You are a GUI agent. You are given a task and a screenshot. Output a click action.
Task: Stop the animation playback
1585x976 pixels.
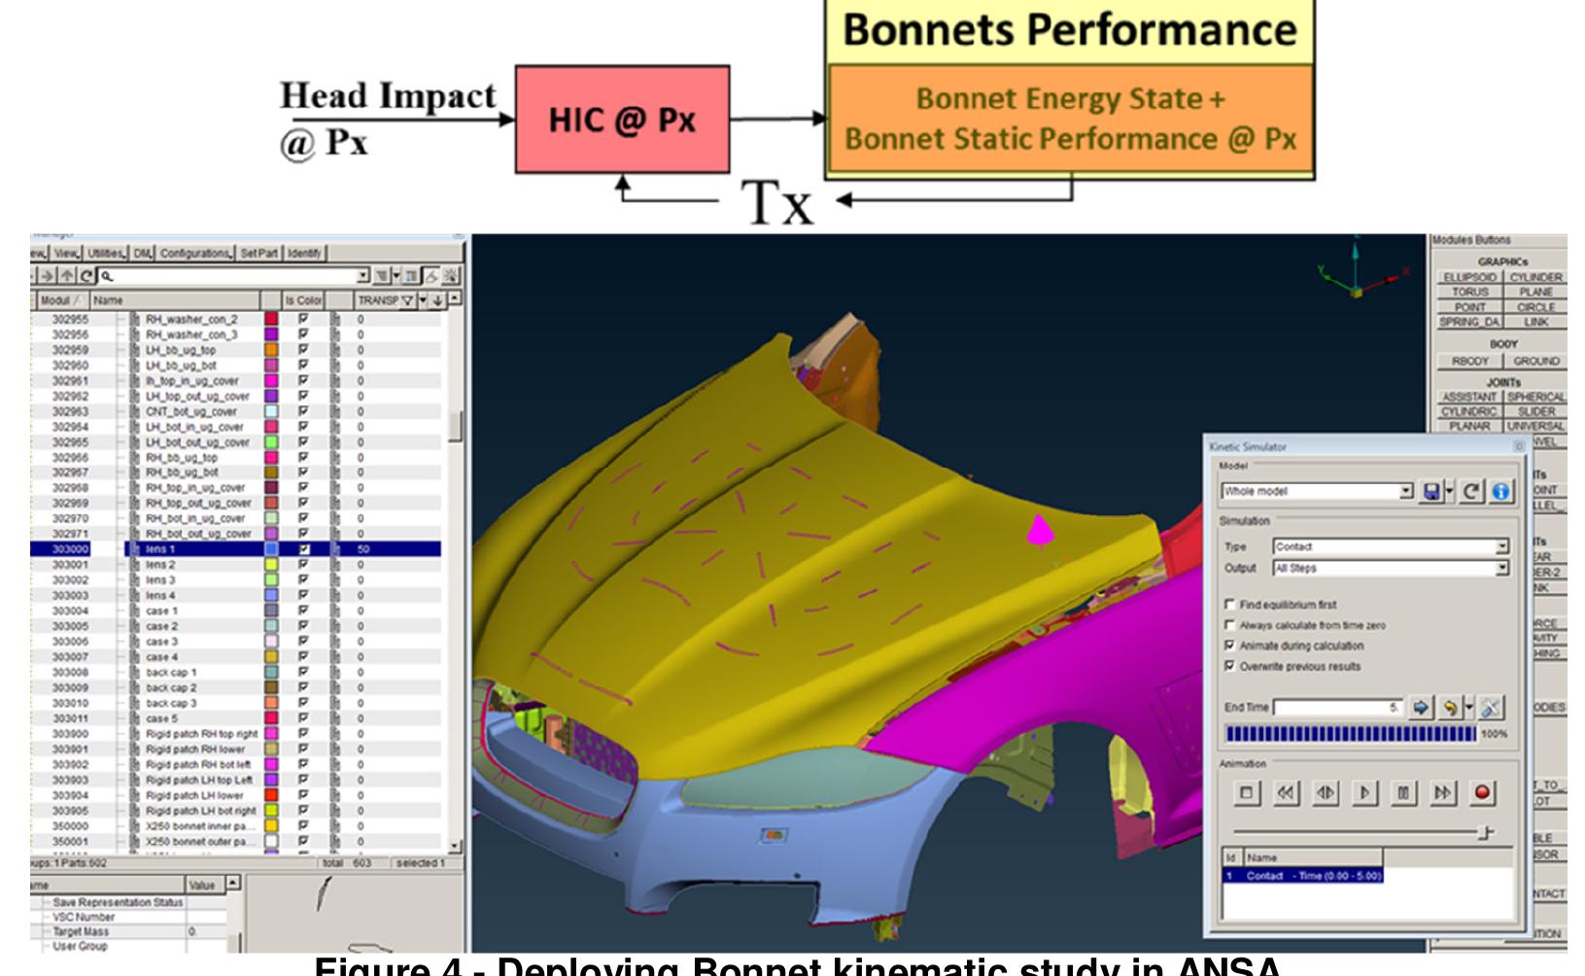(x=1247, y=793)
